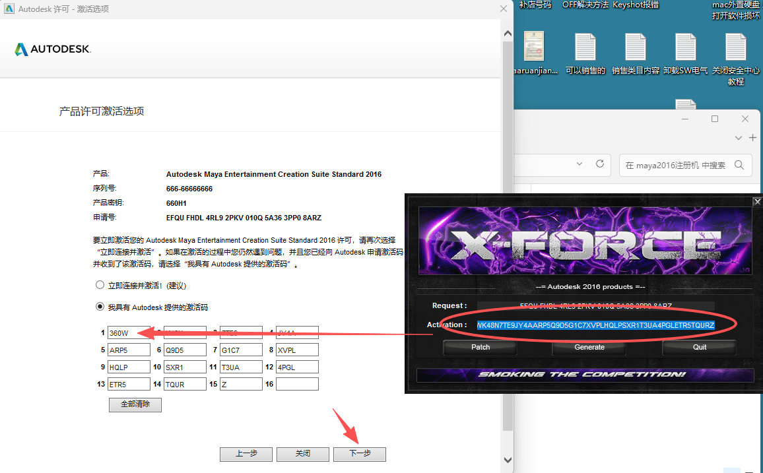The height and width of the screenshot is (473, 763).
Task: Open the aaruanjian image file on the desktop
Action: (x=533, y=46)
